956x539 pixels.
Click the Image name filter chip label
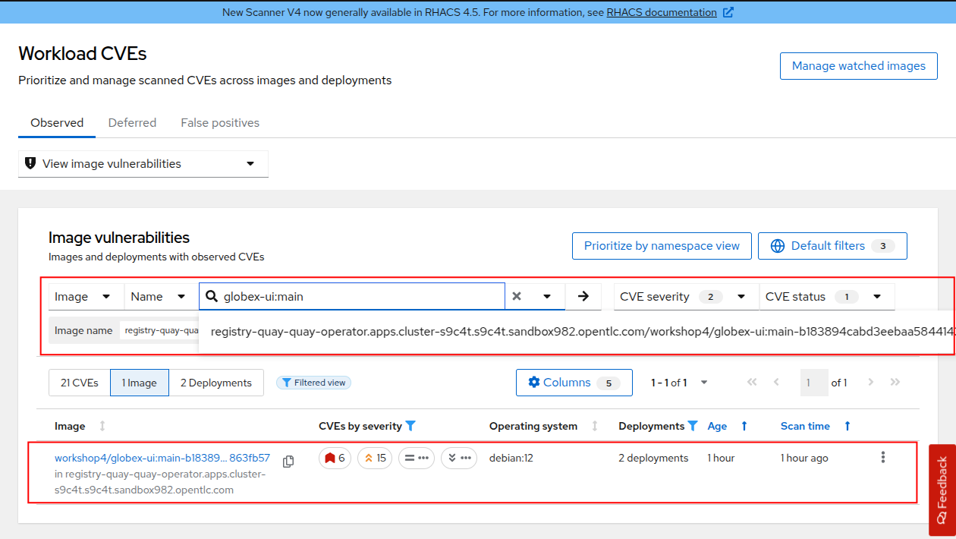pos(83,330)
